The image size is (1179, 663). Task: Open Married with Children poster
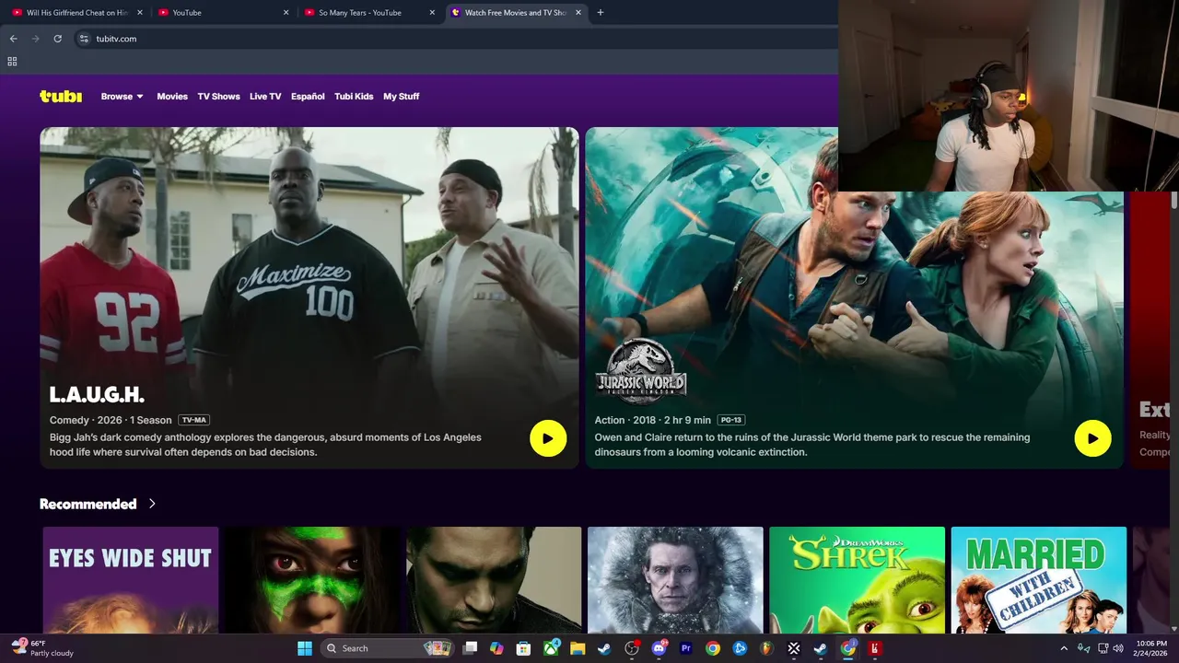[1038, 580]
